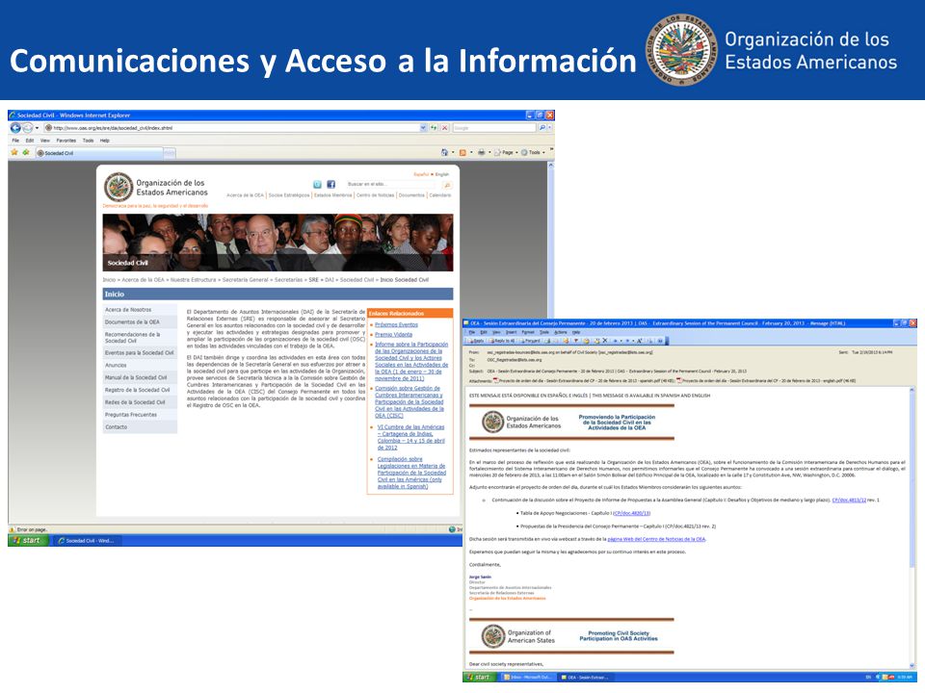Open the Format menu in Outlook message window

tap(527, 332)
